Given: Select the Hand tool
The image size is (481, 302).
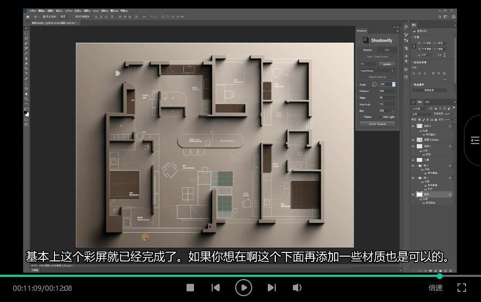Looking at the screenshot, I should [26, 94].
